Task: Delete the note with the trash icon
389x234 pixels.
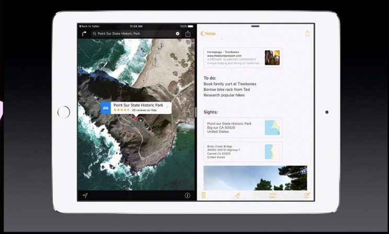Action: pos(204,195)
